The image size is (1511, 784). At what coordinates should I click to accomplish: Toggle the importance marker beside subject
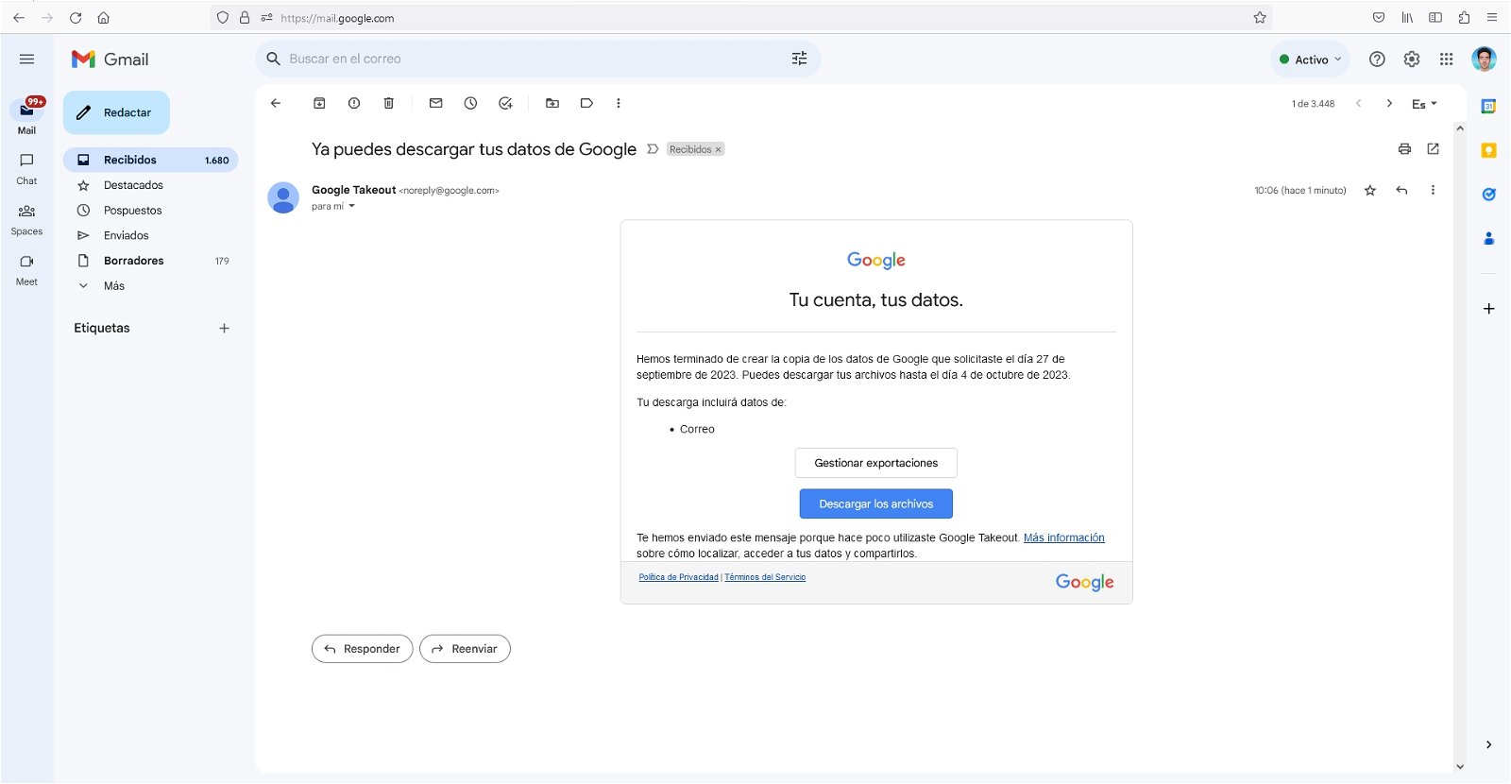(653, 149)
